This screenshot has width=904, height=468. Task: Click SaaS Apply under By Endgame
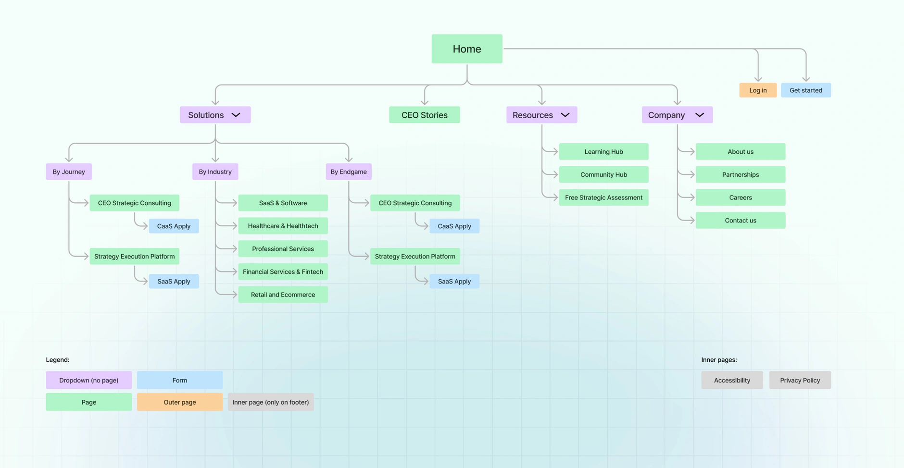pyautogui.click(x=454, y=281)
